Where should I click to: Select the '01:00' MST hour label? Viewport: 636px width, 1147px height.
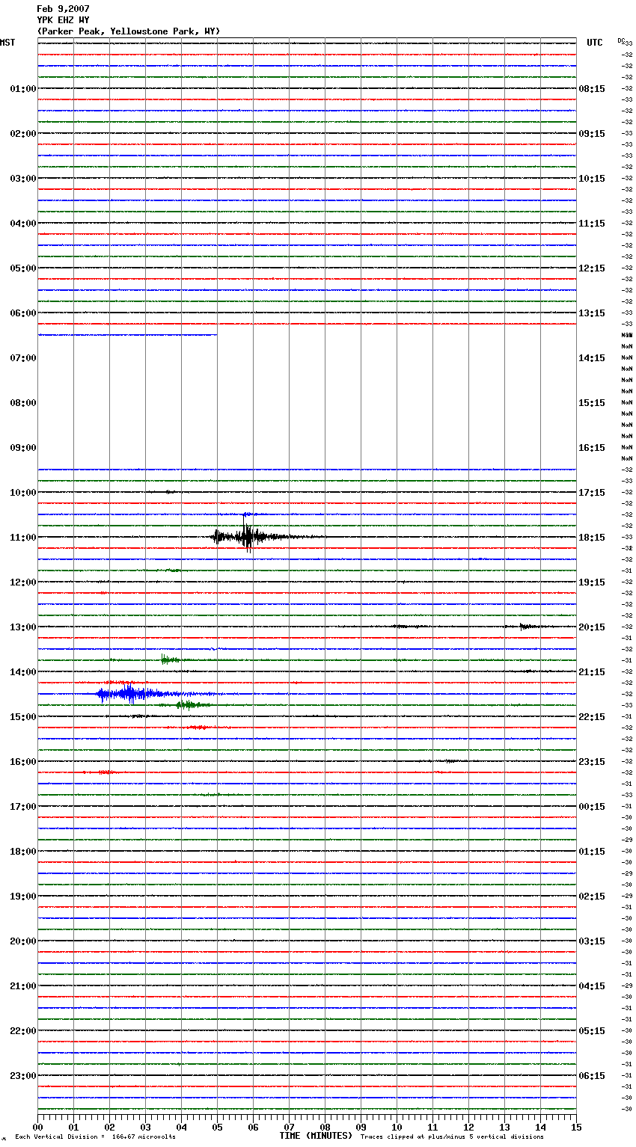click(x=23, y=89)
